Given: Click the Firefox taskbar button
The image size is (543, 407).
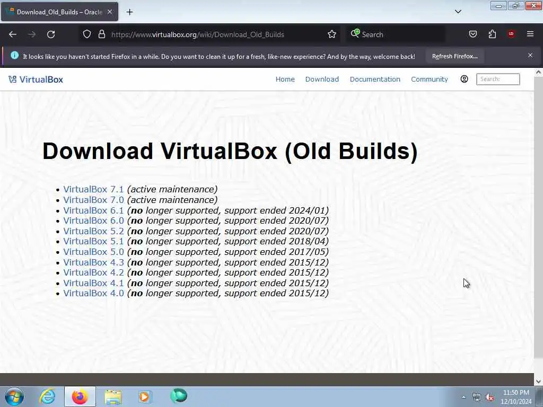Looking at the screenshot, I should point(80,396).
